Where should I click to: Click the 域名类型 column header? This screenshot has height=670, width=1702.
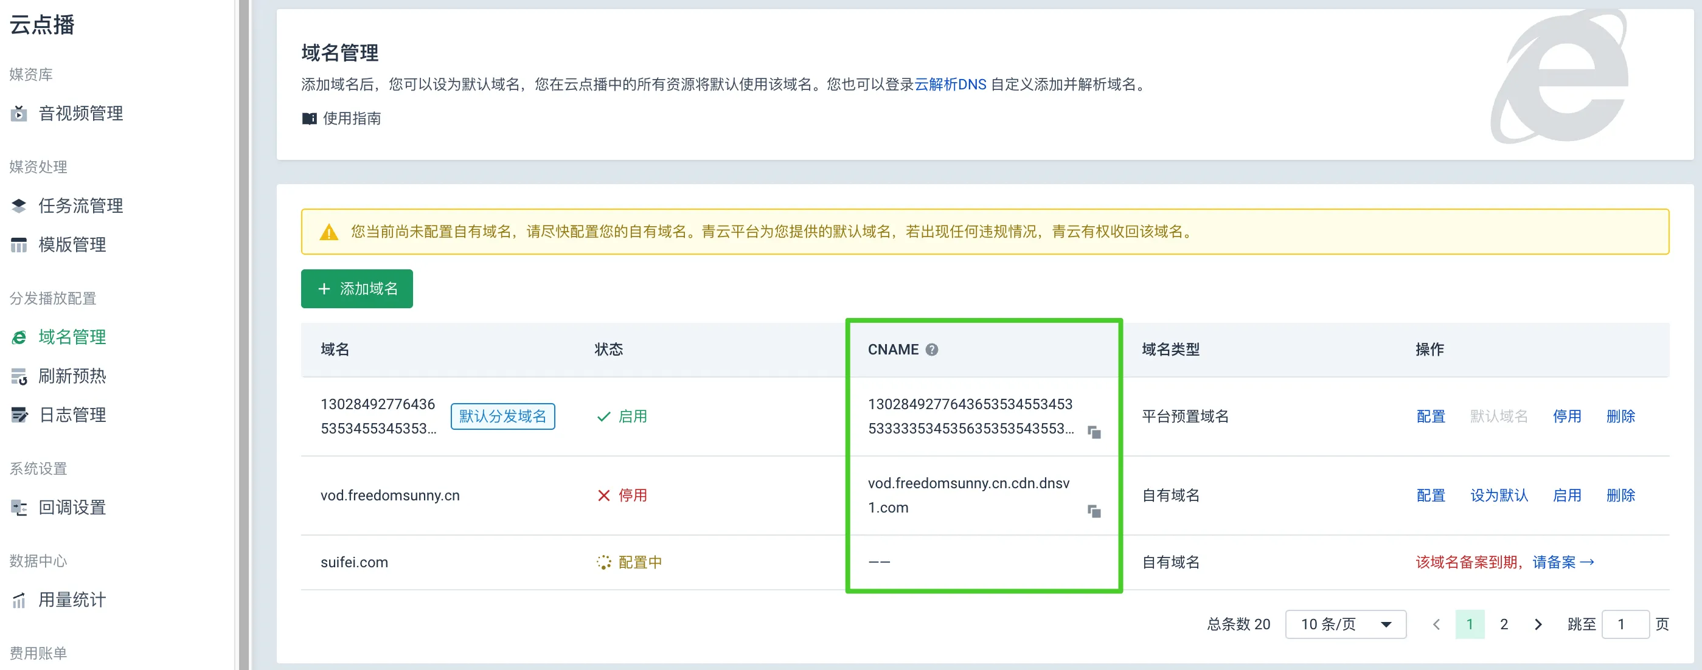click(x=1171, y=350)
